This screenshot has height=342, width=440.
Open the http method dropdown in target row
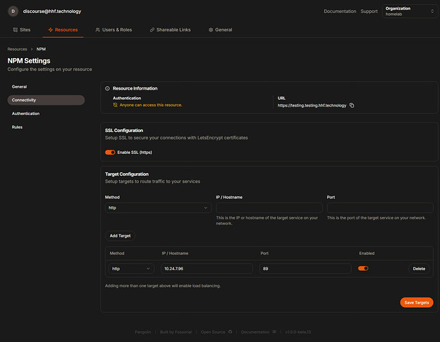(131, 269)
